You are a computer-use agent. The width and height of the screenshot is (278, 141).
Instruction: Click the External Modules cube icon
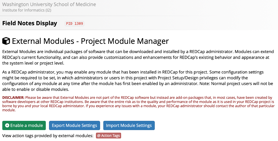6,41
